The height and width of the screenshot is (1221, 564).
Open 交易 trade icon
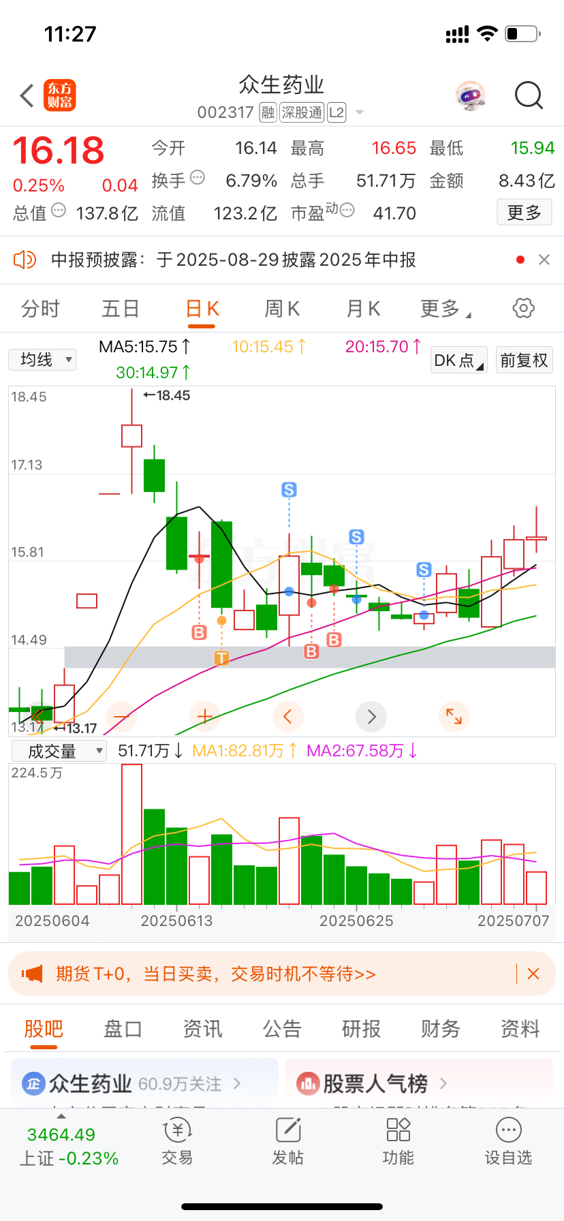tap(178, 1143)
